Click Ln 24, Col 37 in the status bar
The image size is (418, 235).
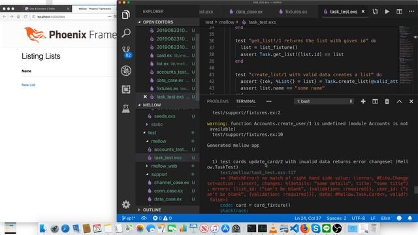coord(308,218)
